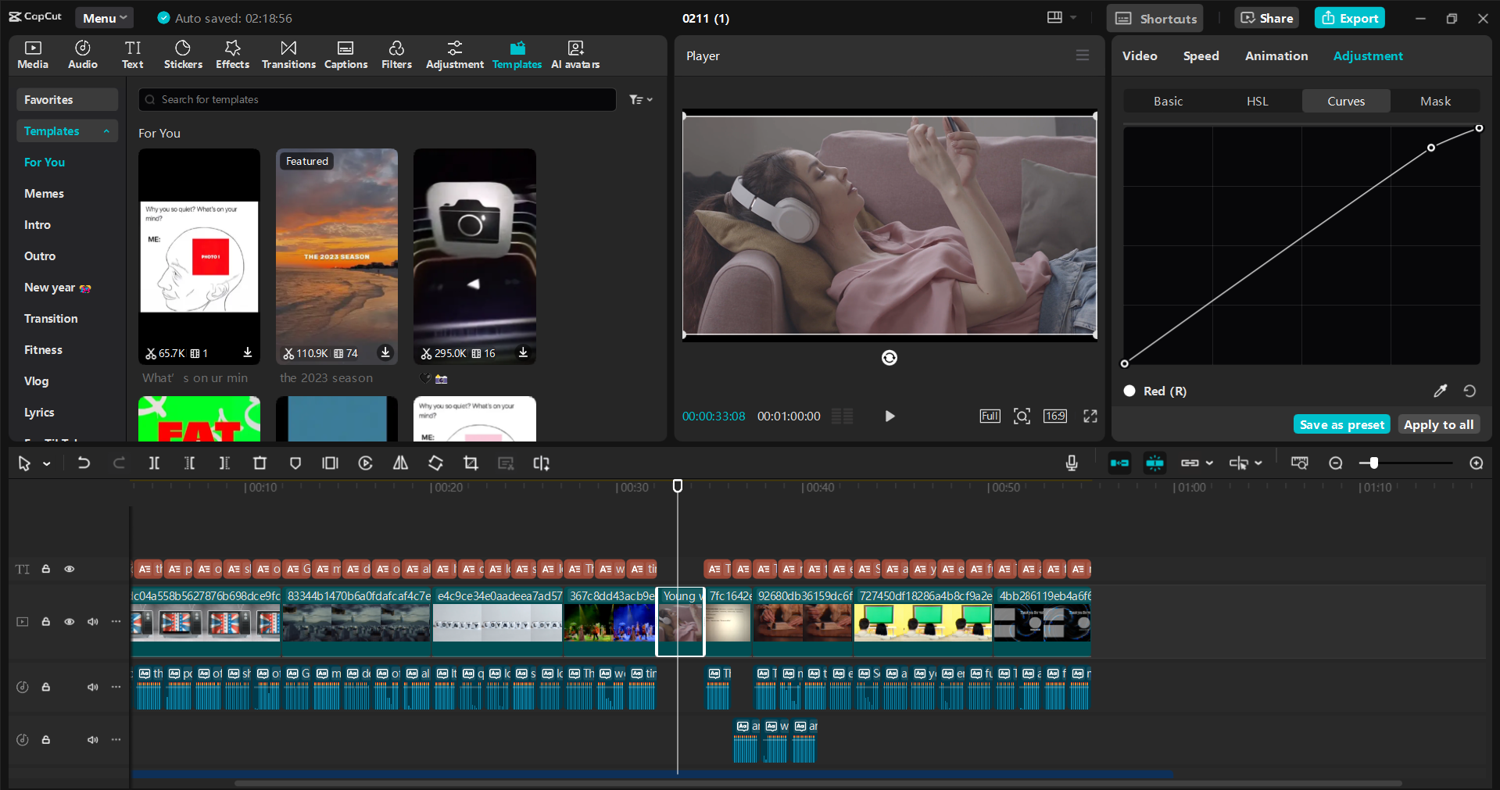Lock the text track
This screenshot has height=790, width=1500.
click(x=45, y=569)
